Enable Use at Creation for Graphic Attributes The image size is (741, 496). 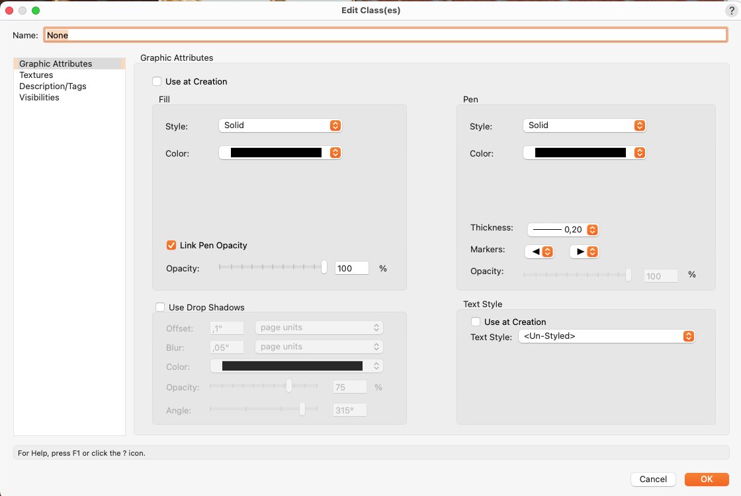(x=157, y=82)
